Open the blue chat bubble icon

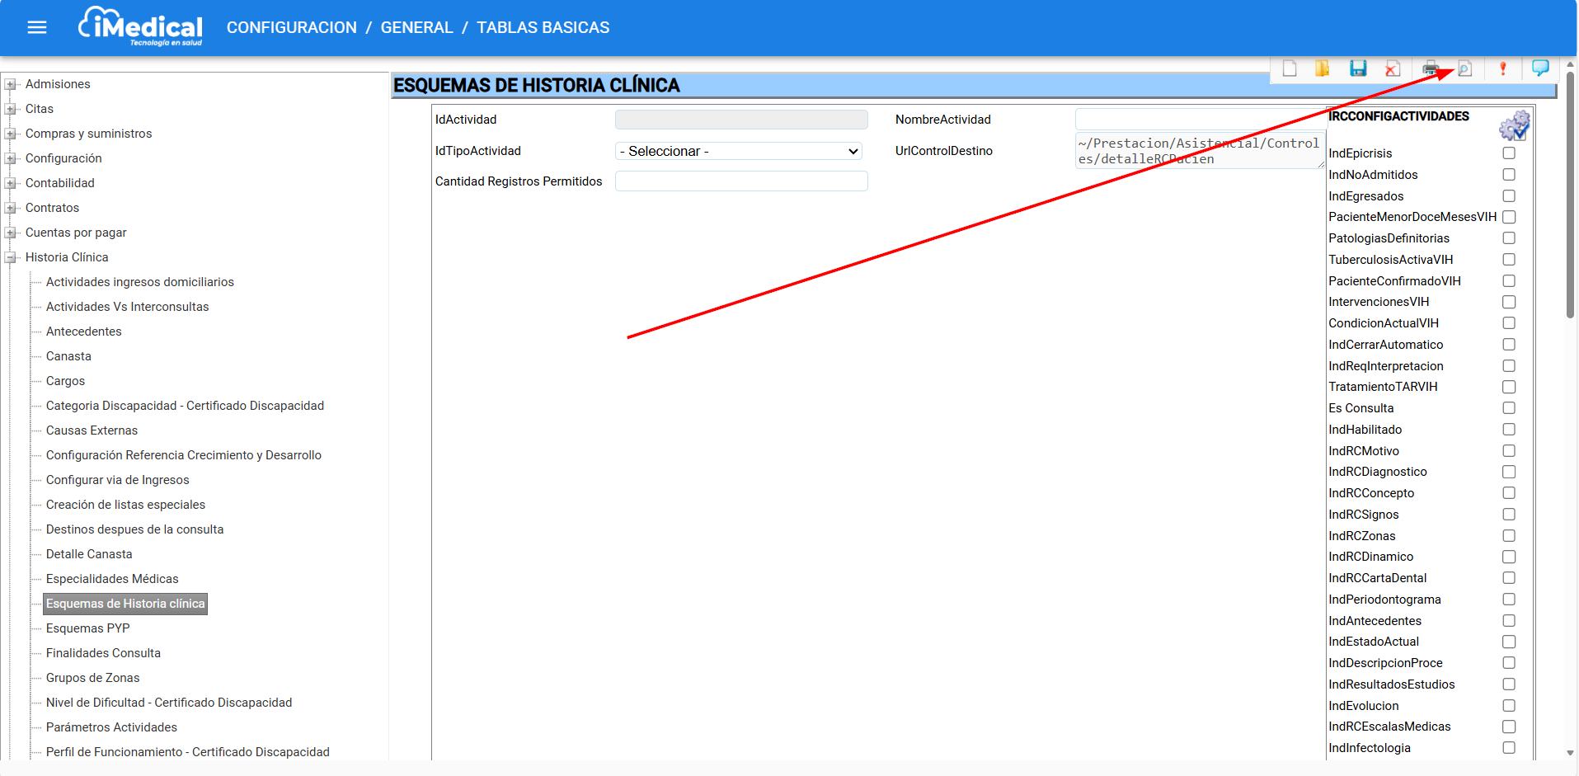click(x=1539, y=68)
